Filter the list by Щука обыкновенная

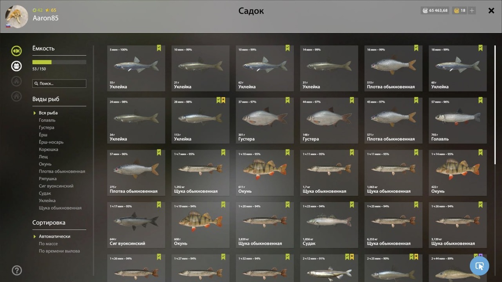60,208
